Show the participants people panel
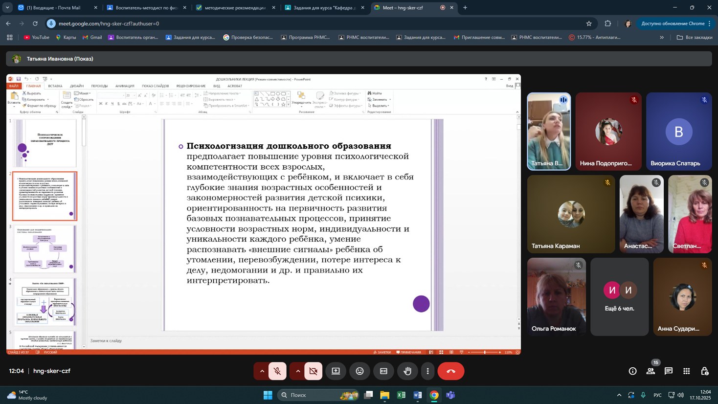Image resolution: width=718 pixels, height=404 pixels. click(651, 371)
